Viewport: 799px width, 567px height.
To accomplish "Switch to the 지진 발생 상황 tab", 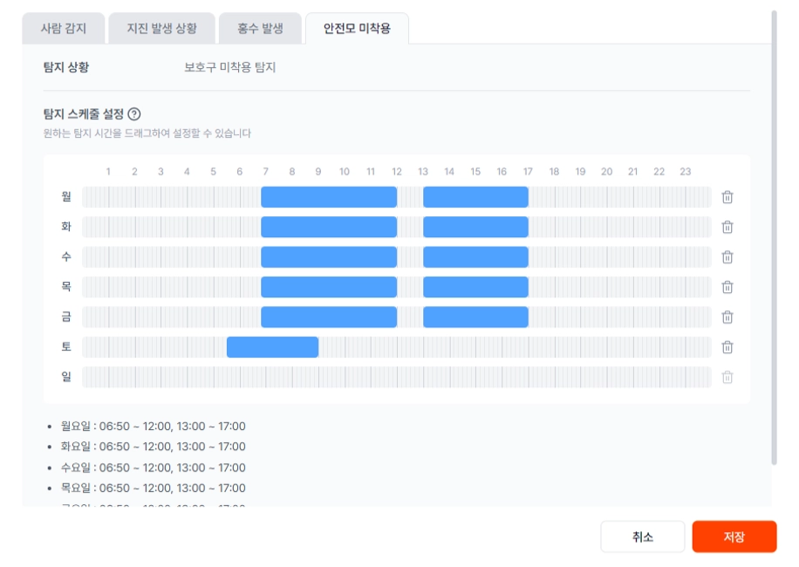I will [x=161, y=28].
